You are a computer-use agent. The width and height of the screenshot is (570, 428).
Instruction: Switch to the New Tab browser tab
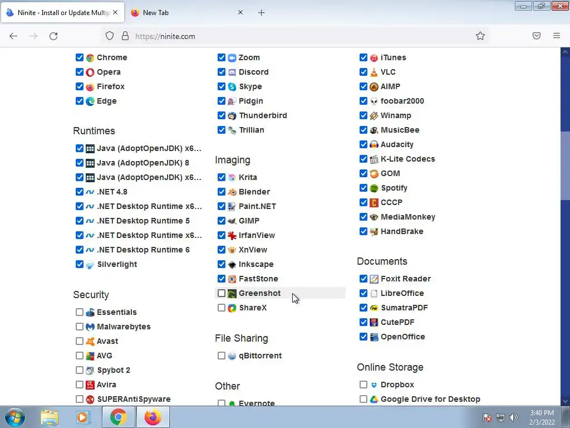(187, 13)
